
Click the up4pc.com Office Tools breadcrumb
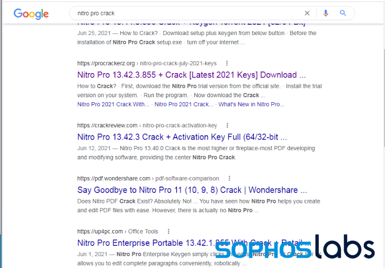point(118,231)
